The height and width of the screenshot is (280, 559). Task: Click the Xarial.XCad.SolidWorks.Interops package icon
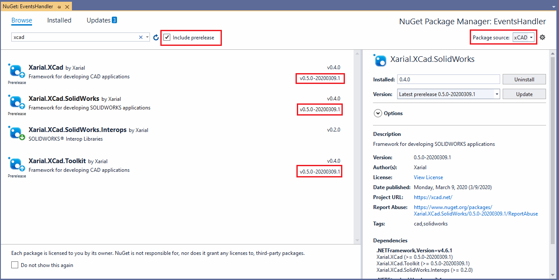tap(16, 133)
